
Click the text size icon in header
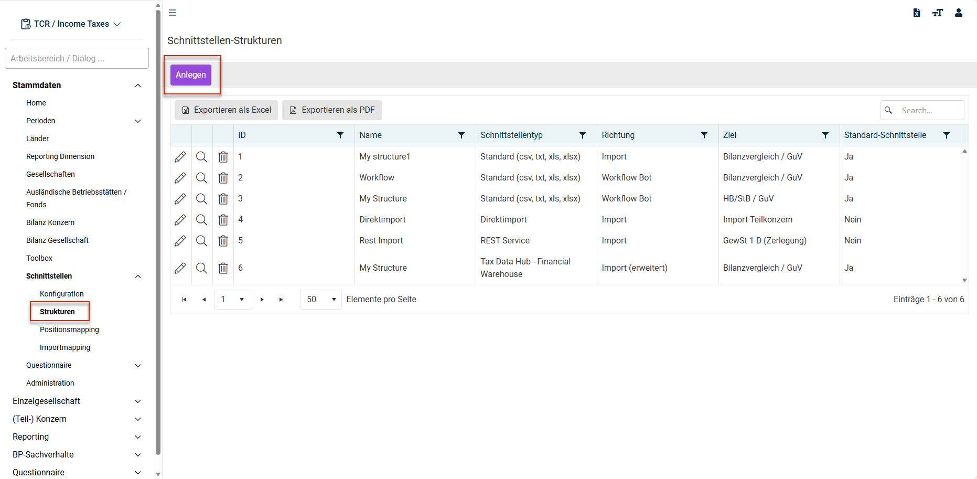coord(938,13)
